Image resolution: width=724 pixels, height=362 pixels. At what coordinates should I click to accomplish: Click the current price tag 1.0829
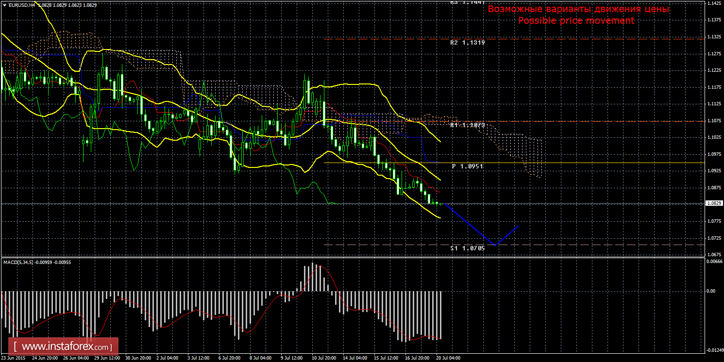[712, 204]
